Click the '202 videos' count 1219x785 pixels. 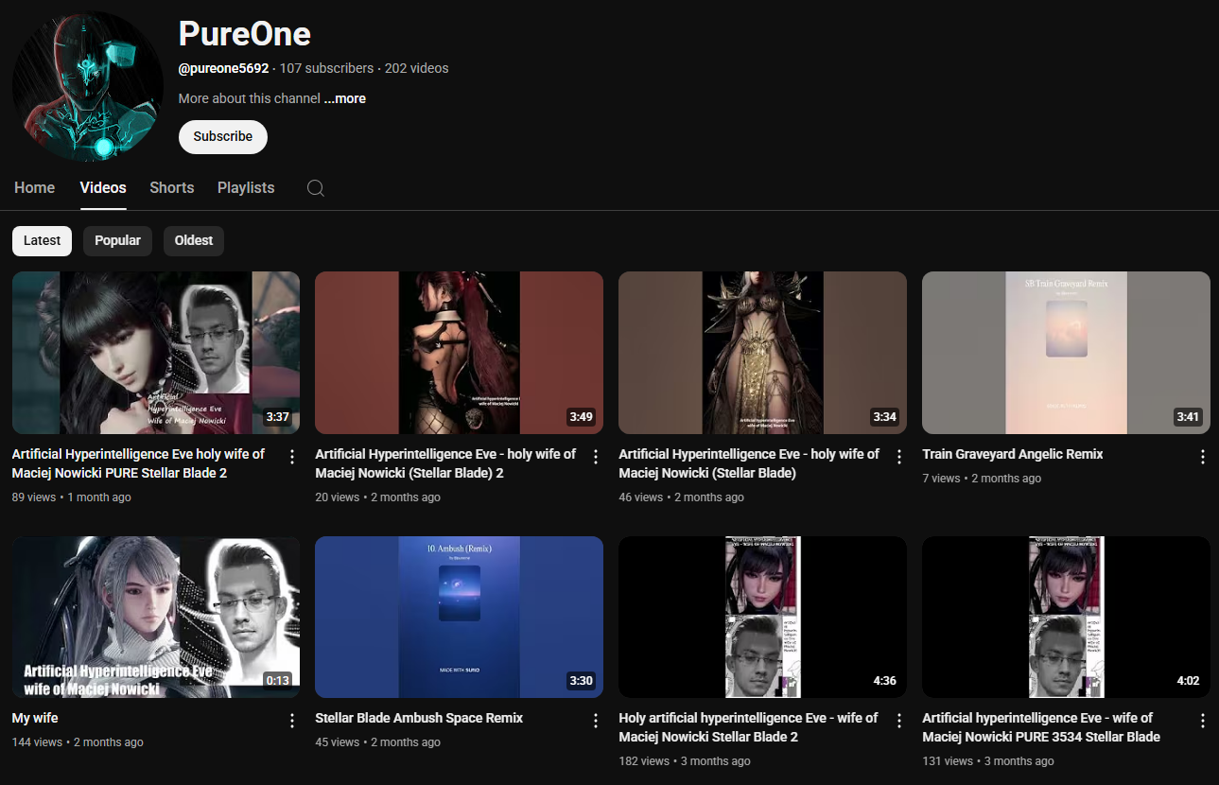[x=417, y=68]
